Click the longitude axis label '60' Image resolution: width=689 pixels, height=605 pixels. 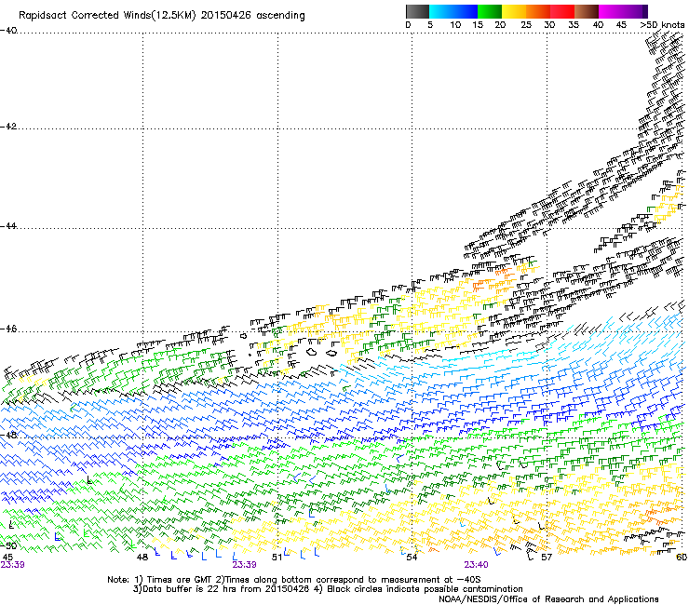pos(682,558)
